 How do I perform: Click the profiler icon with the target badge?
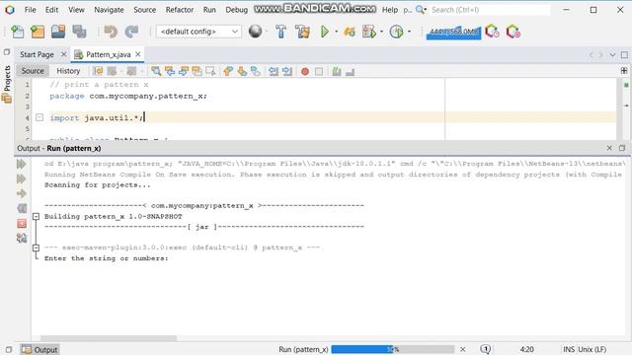coord(513,32)
